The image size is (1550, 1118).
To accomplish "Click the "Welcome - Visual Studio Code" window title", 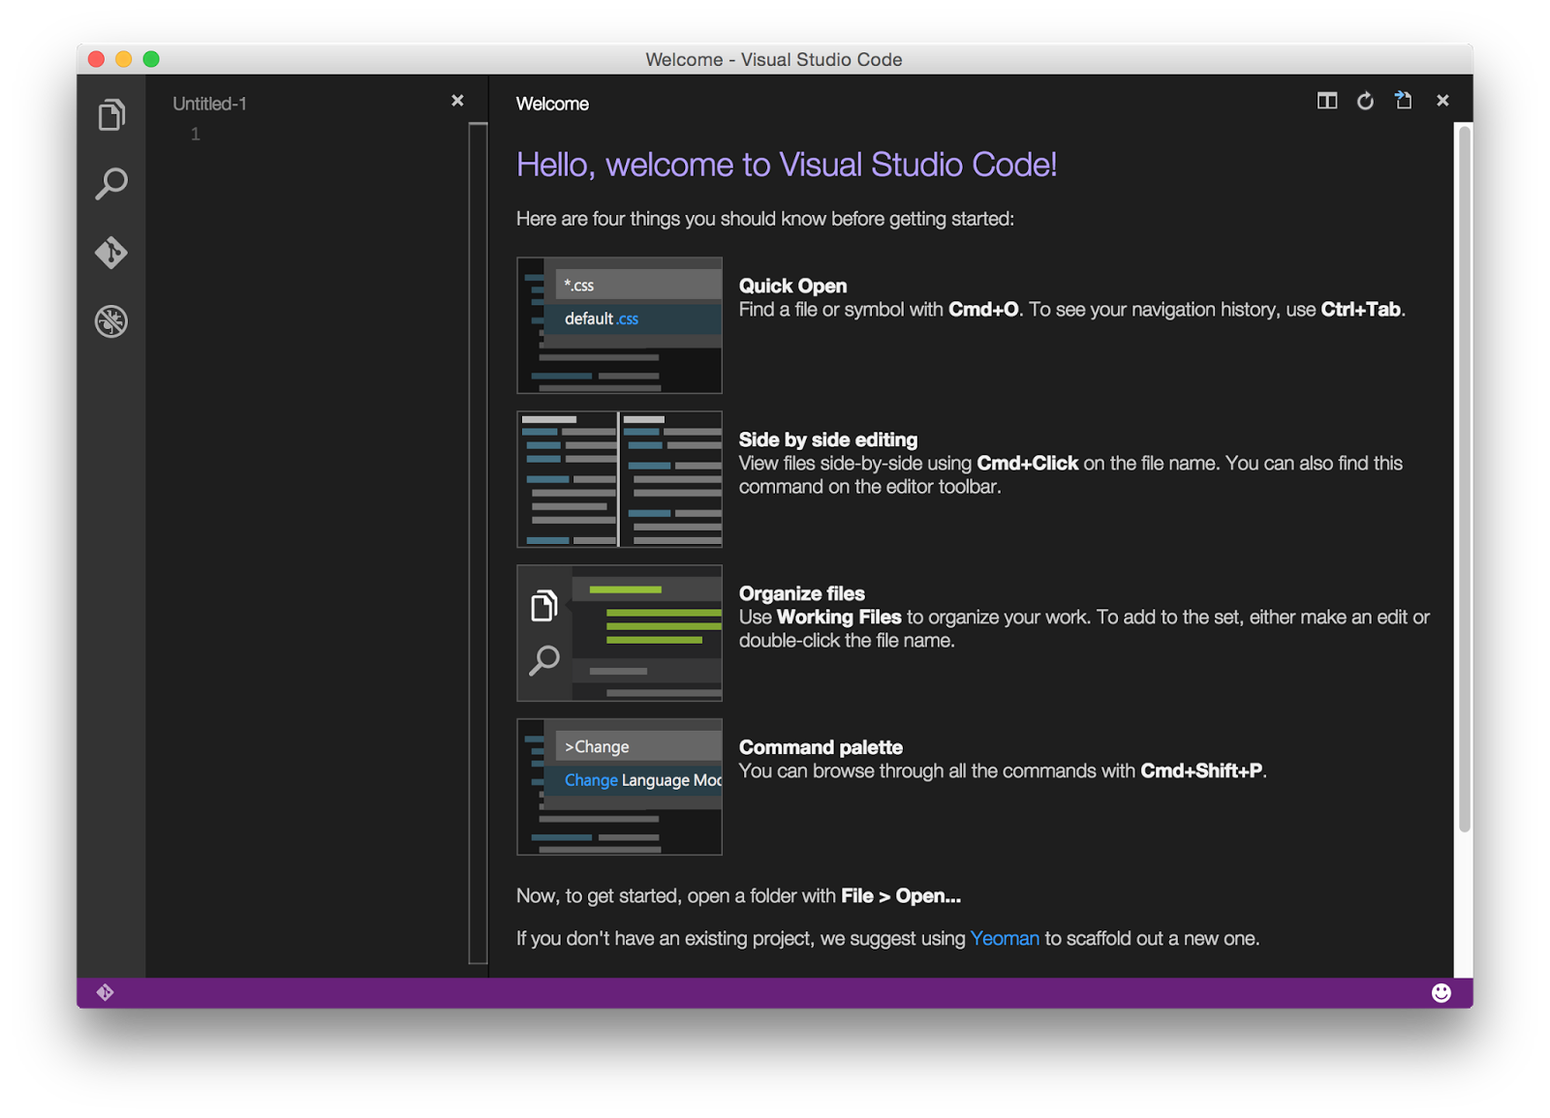I will click(774, 59).
